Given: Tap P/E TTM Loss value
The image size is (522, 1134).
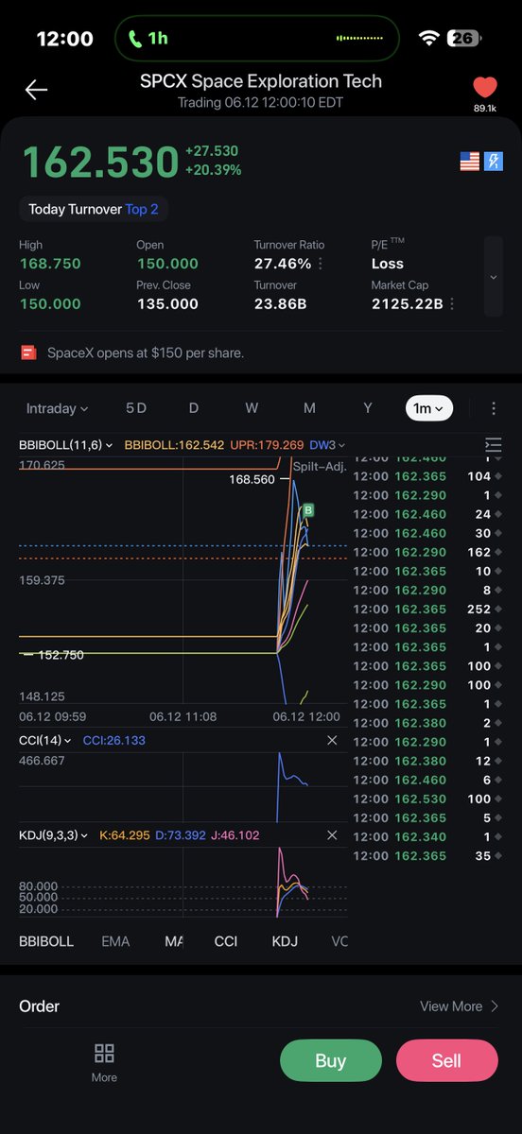Looking at the screenshot, I should [388, 264].
